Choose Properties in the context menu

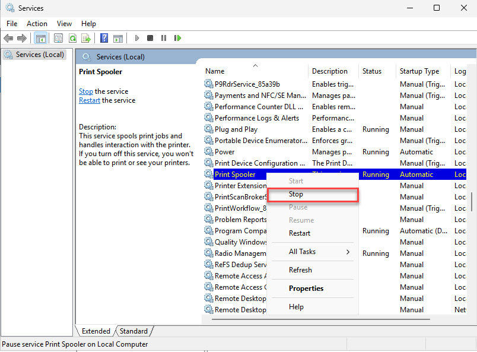(313, 288)
